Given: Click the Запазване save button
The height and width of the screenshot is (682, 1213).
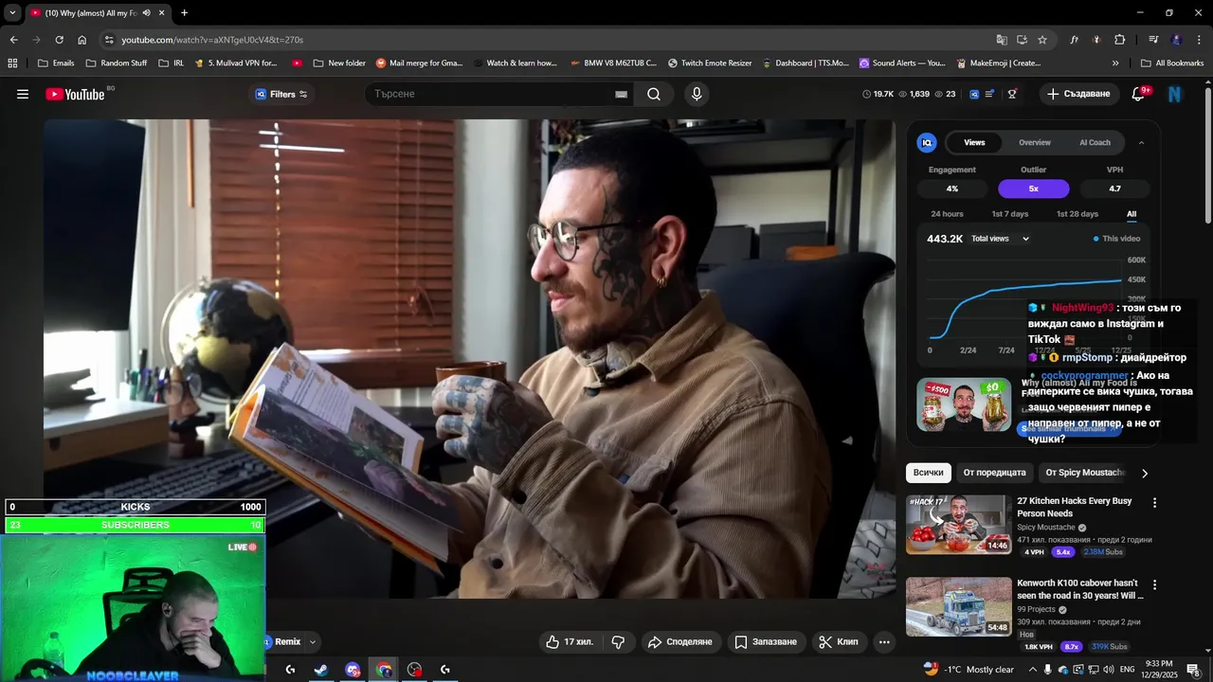Looking at the screenshot, I should [766, 641].
